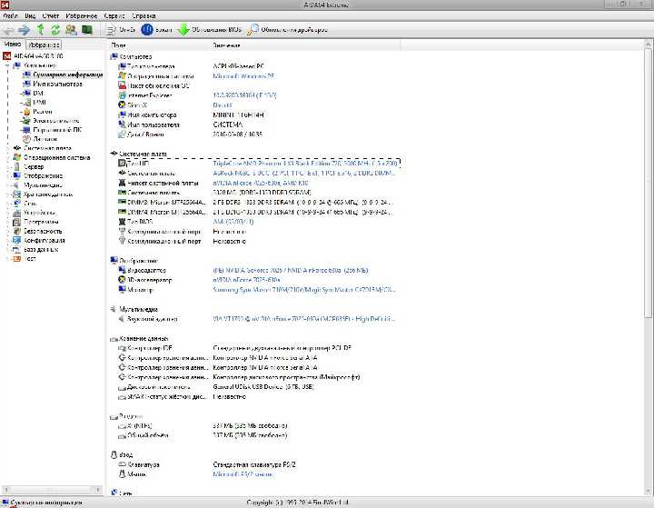Expand the Операционная система tree node
Image resolution: width=654 pixels, height=508 pixels.
point(7,157)
